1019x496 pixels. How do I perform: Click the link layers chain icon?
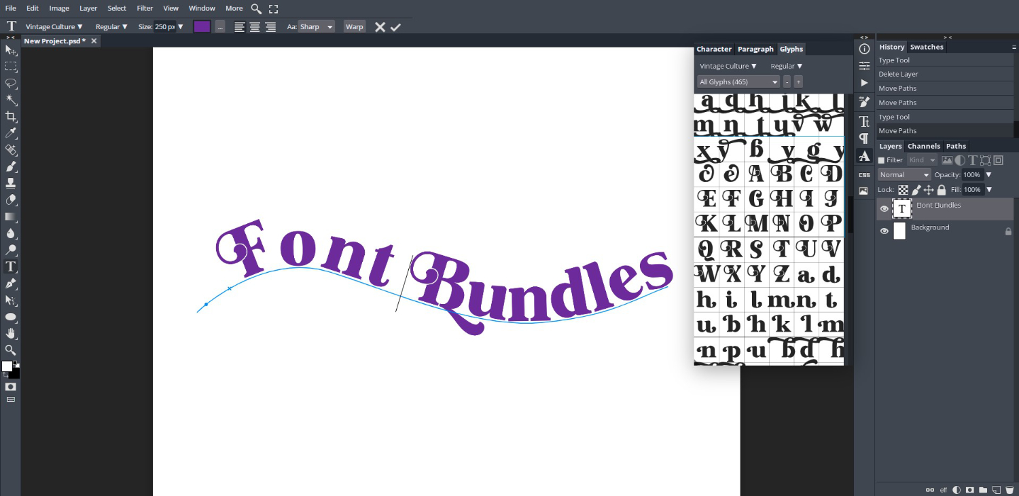[930, 489]
